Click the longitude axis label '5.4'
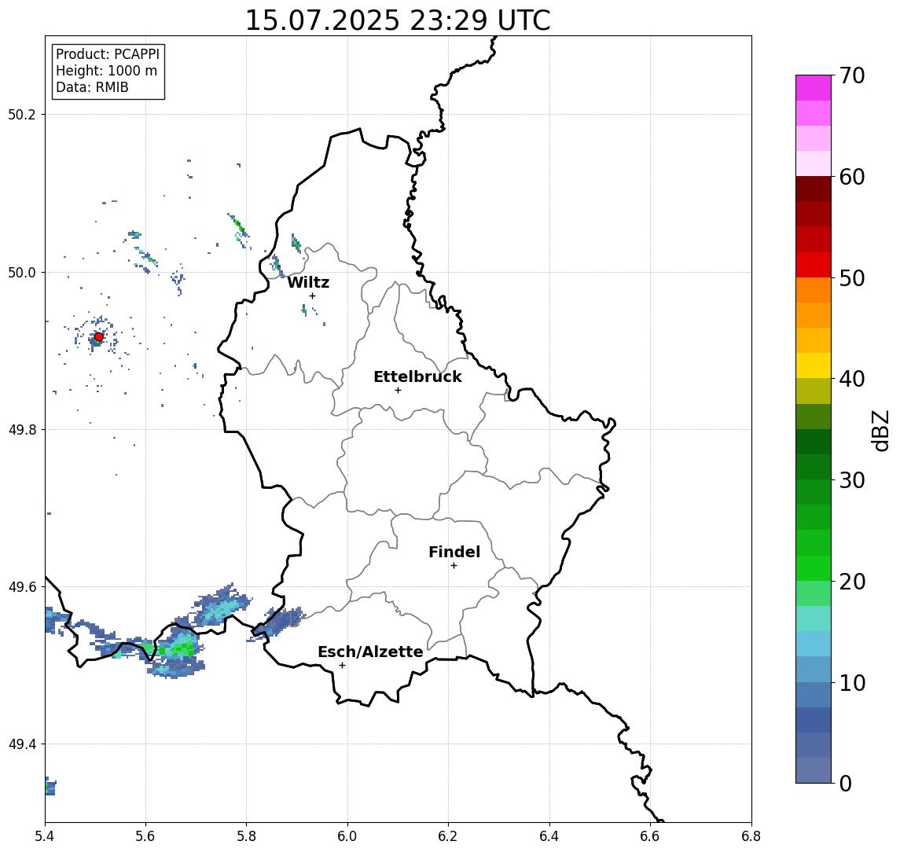Screen dimensions: 900x852 [x=45, y=836]
